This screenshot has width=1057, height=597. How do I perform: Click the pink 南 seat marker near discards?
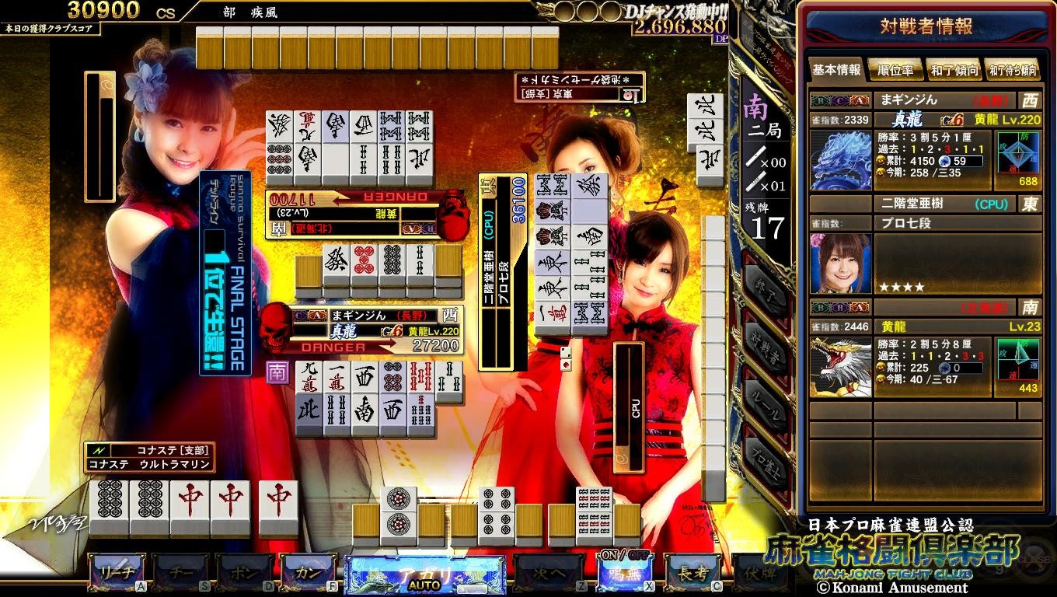(277, 371)
